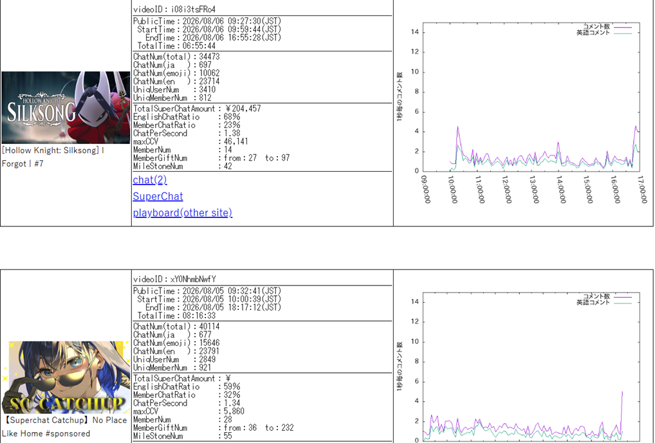The image size is (655, 443).
Task: Click ChatNum(emoji) 10062 value
Action: tap(209, 73)
